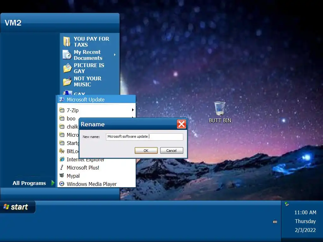Click the New name label
Viewport: 323px width, 242px height.
(91, 137)
